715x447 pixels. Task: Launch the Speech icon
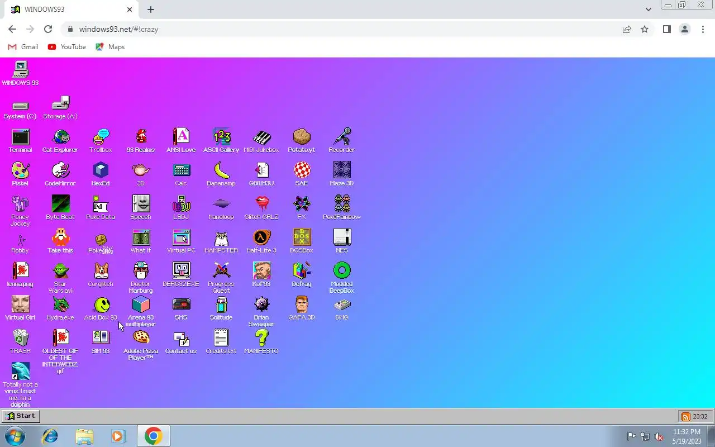(x=141, y=207)
